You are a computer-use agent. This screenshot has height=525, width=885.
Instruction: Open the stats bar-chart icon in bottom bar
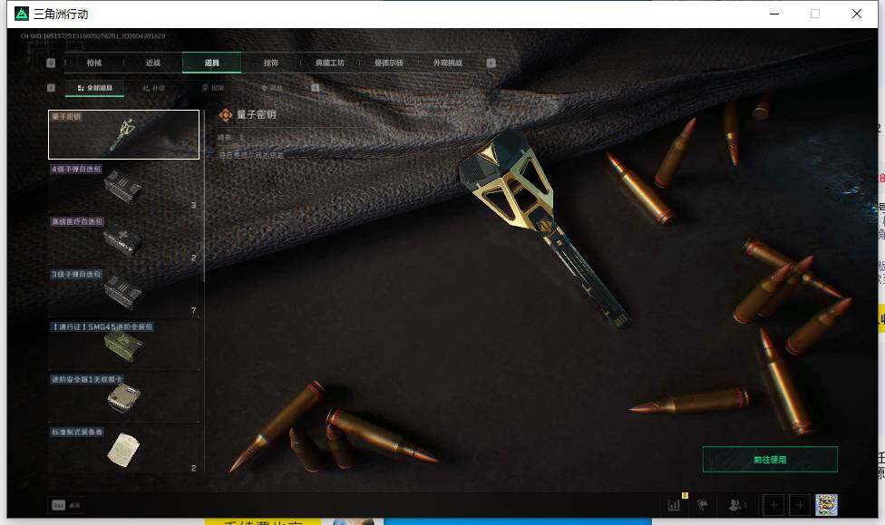pos(674,505)
